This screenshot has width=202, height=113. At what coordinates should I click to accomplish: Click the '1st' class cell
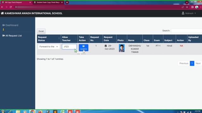tap(148, 46)
